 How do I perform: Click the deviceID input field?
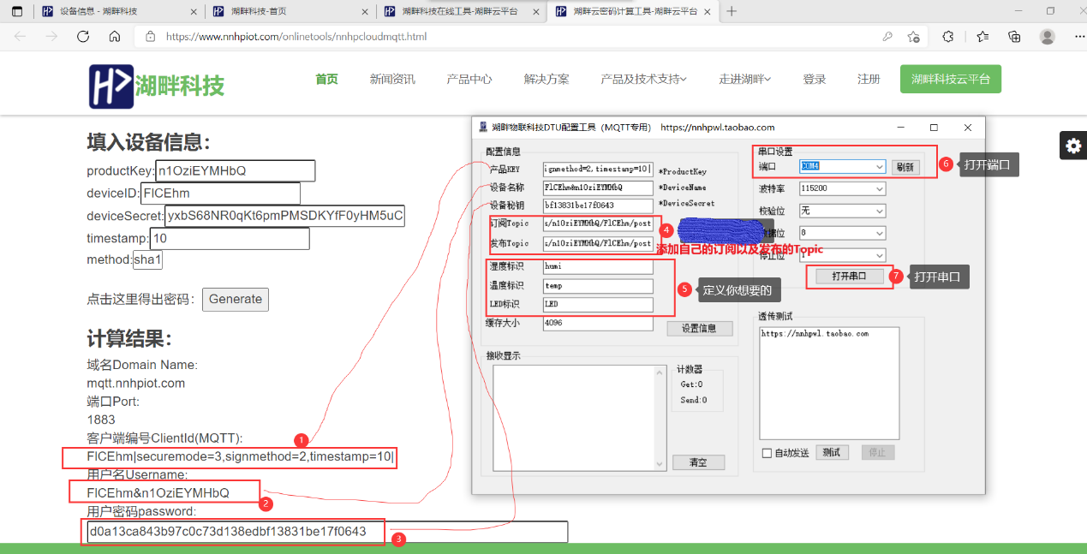[x=221, y=194]
